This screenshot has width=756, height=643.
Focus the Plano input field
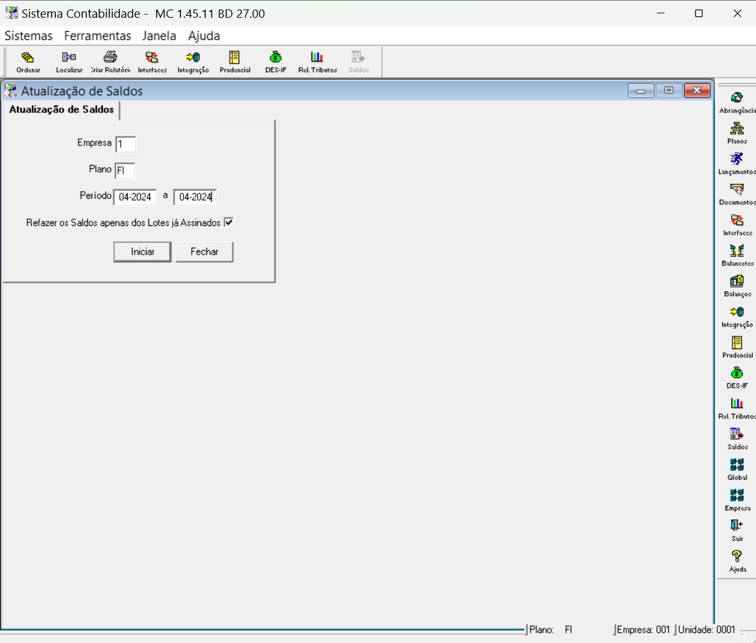(125, 170)
